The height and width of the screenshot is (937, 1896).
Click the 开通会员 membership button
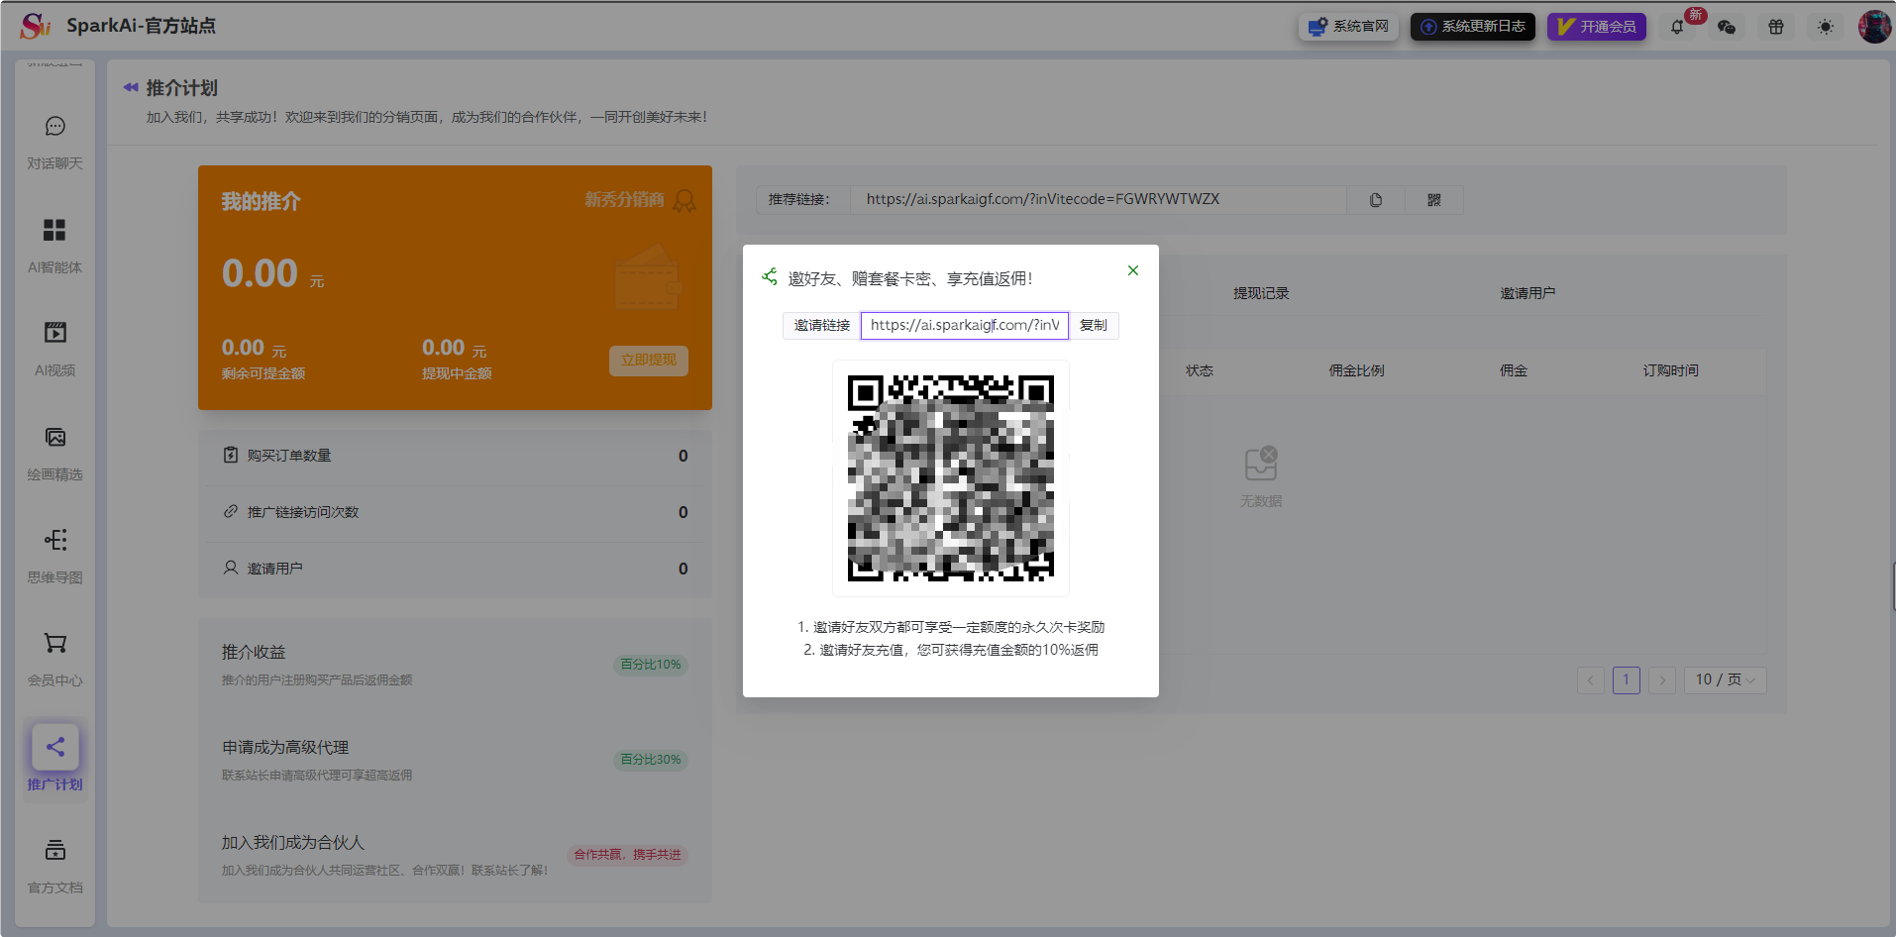coord(1597,27)
